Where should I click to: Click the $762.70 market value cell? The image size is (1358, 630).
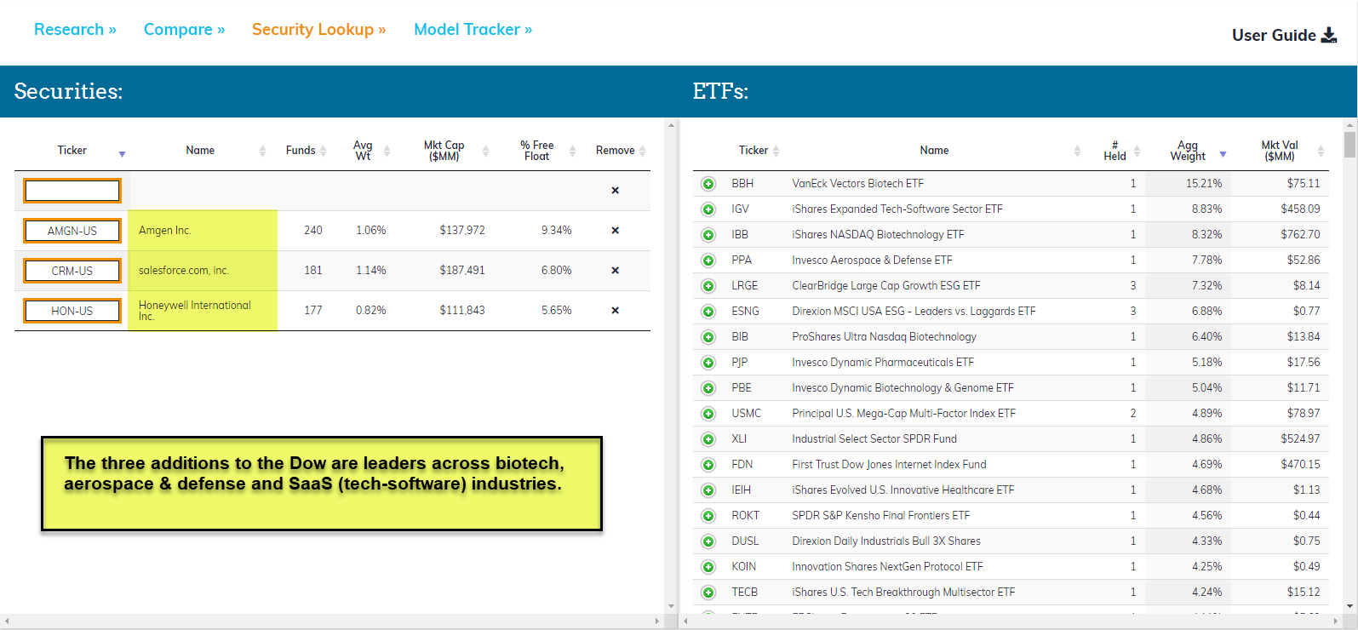1300,235
